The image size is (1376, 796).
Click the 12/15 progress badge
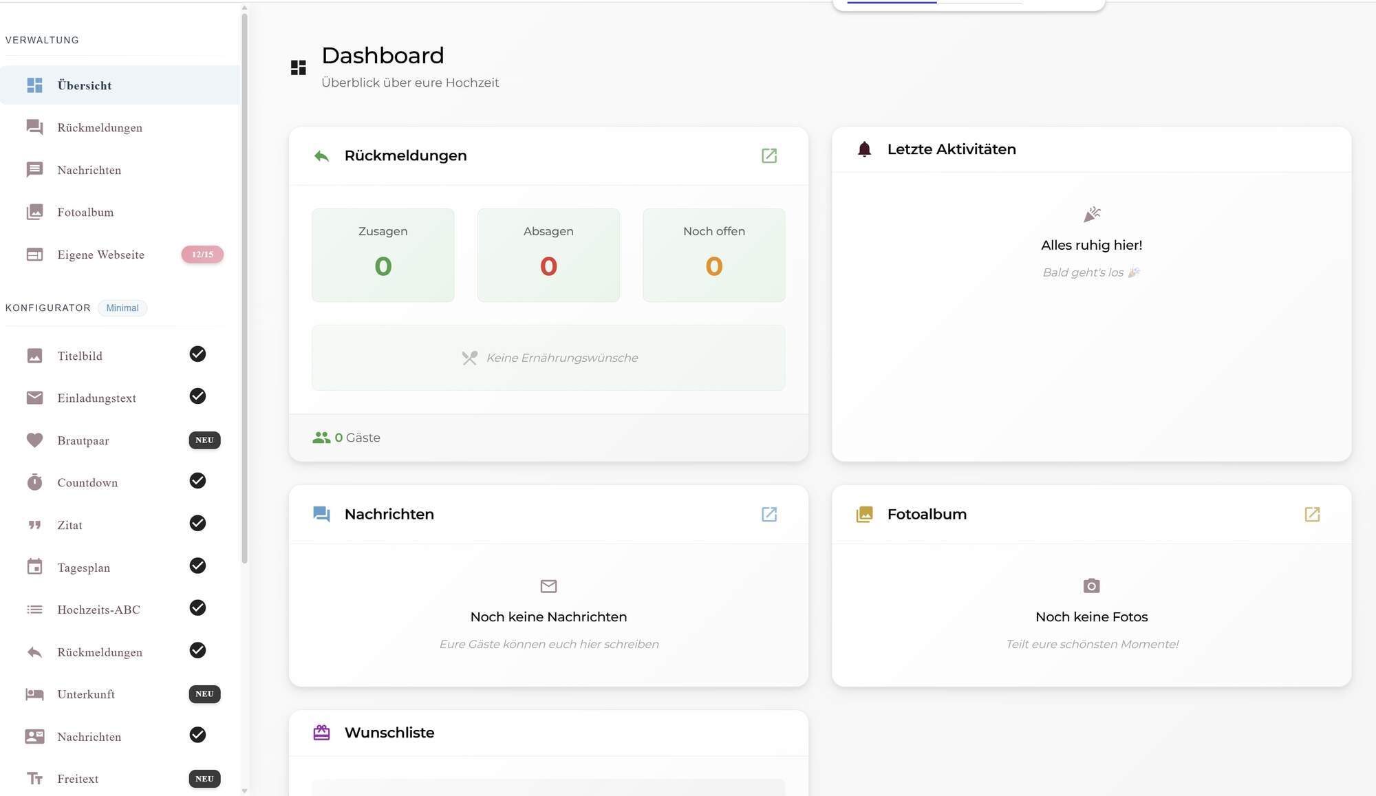point(202,255)
